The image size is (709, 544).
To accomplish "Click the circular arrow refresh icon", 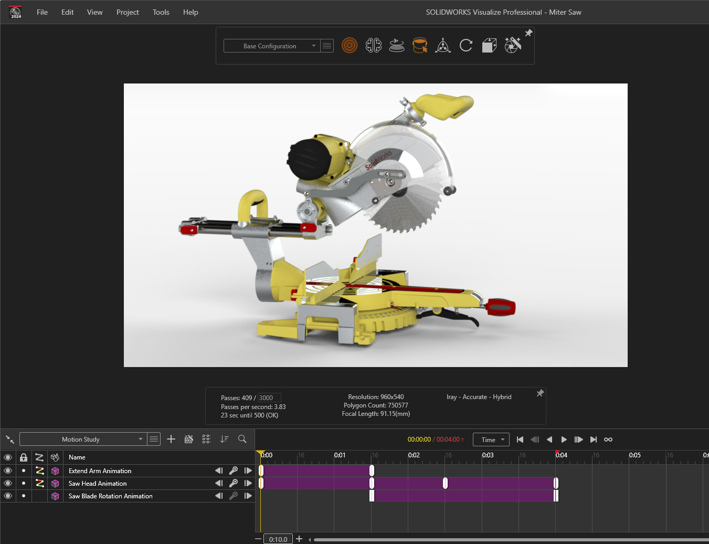I will tap(466, 46).
